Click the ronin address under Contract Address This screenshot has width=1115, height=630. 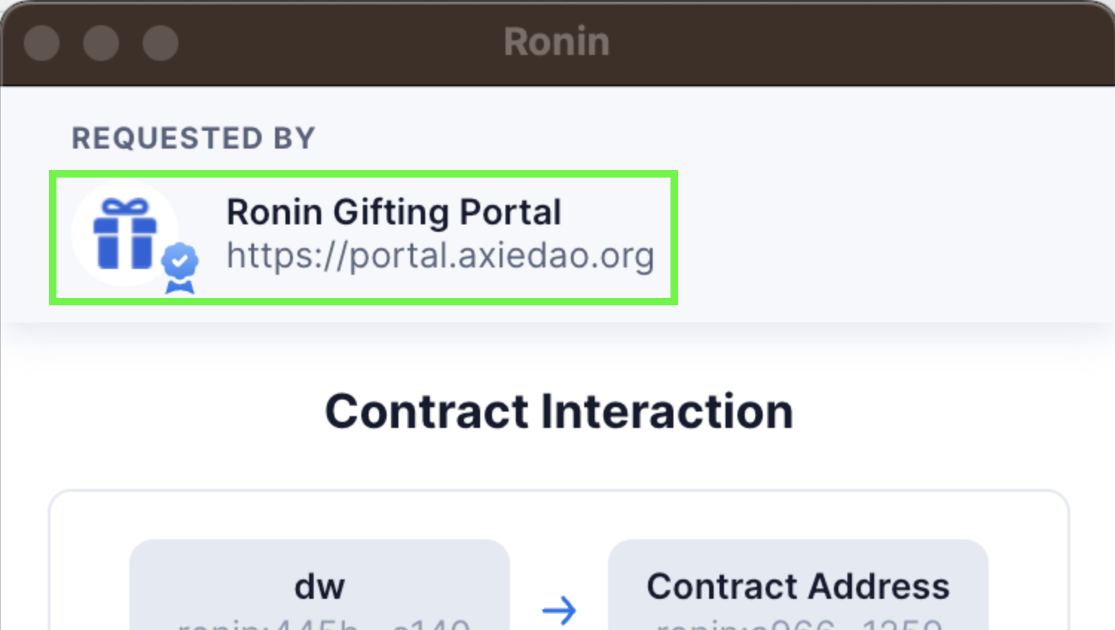[x=798, y=624]
